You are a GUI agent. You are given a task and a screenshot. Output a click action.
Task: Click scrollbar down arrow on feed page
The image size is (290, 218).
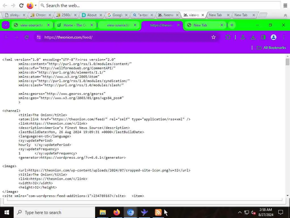pyautogui.click(x=287, y=196)
